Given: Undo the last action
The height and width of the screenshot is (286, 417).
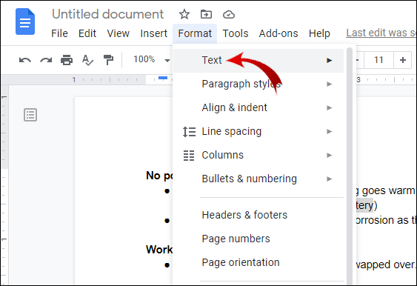Looking at the screenshot, I should (x=25, y=60).
